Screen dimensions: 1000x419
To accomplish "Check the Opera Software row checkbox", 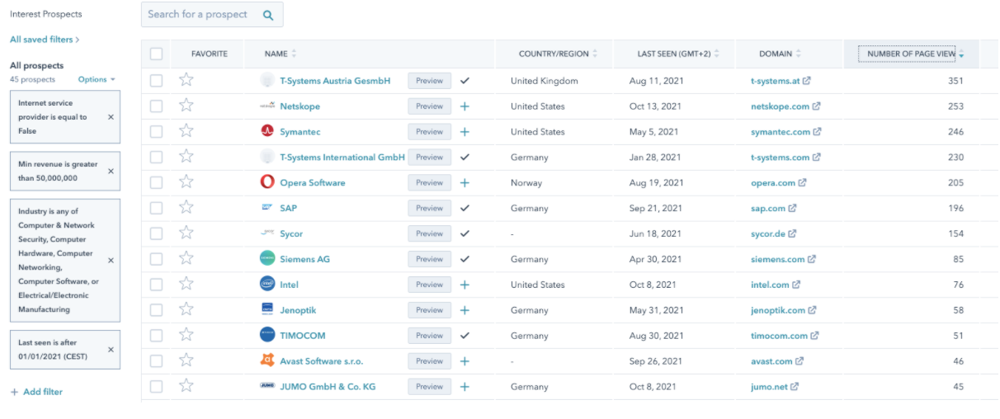I will point(156,183).
